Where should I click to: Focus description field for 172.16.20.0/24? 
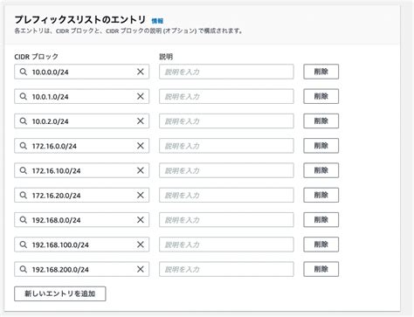pyautogui.click(x=226, y=195)
